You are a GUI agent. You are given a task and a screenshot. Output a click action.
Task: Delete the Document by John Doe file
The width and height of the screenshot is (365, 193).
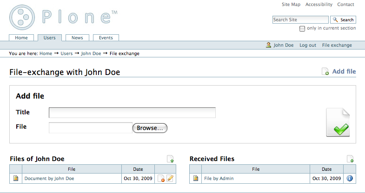(161, 179)
